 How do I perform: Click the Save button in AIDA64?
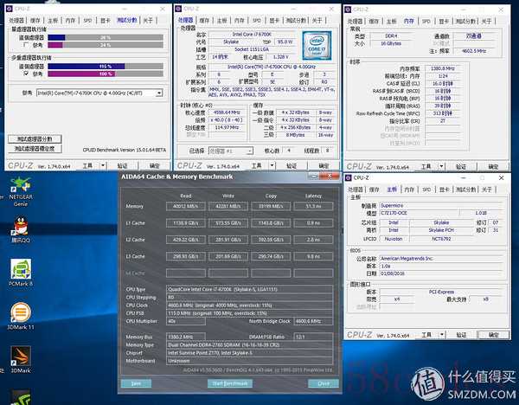(x=136, y=382)
